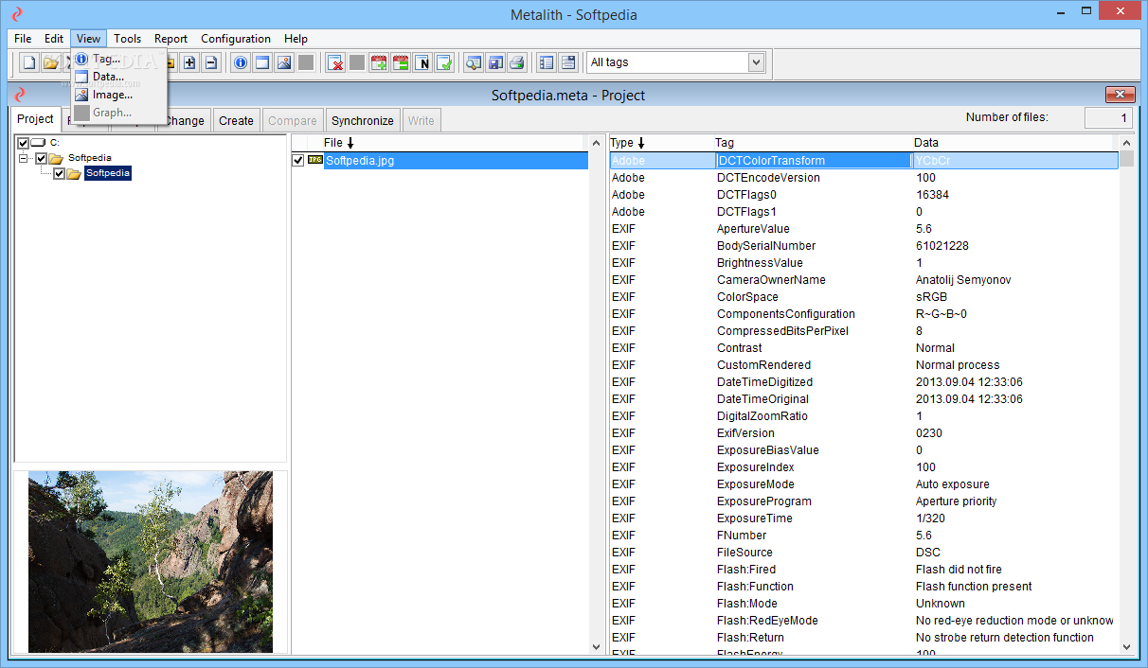The image size is (1148, 668).
Task: Click the Image view toolbar icon
Action: [284, 63]
